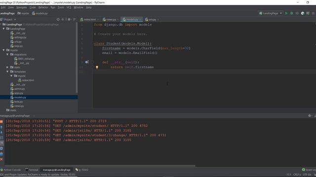Open the Refactor menu
The image size is (316, 177).
[x=43, y=7]
